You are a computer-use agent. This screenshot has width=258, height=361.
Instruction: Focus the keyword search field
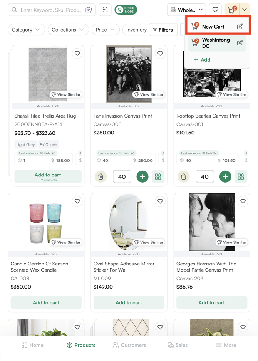(x=50, y=10)
